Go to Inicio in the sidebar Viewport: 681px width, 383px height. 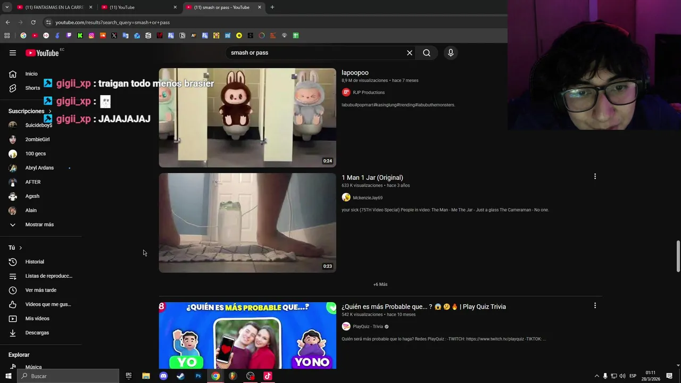pos(31,74)
